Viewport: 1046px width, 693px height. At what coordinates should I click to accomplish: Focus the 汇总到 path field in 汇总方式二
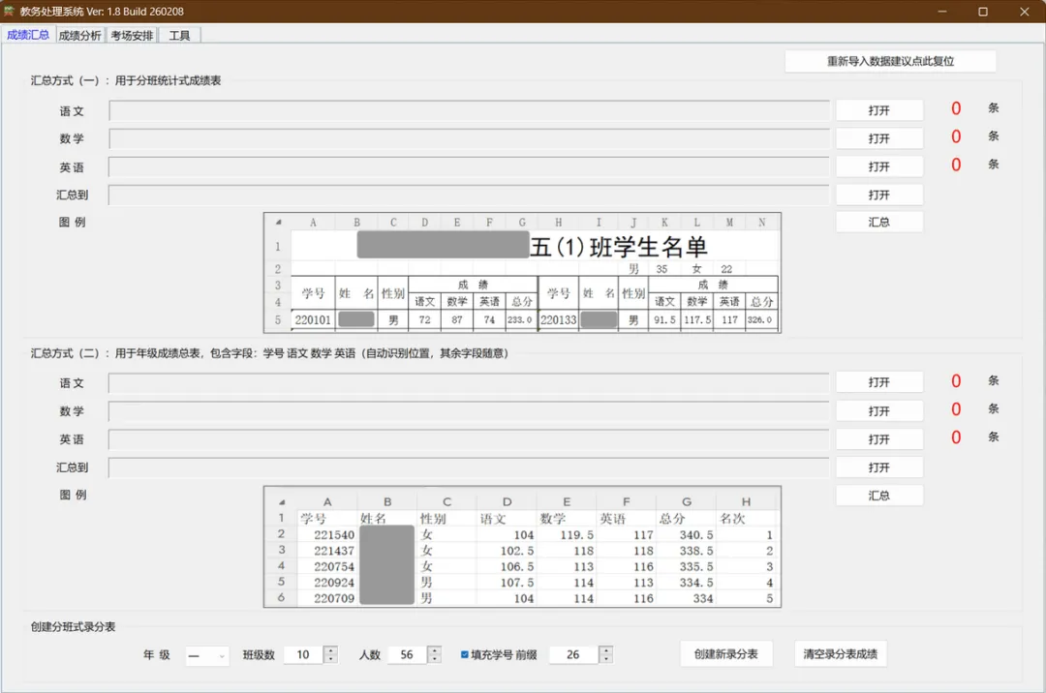point(469,467)
